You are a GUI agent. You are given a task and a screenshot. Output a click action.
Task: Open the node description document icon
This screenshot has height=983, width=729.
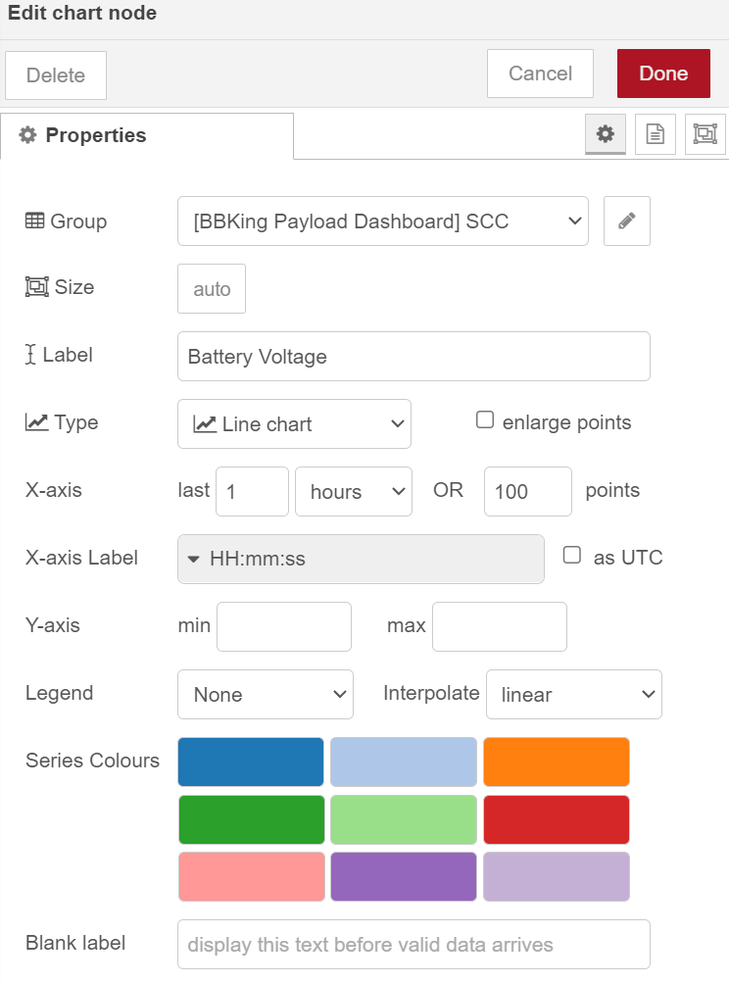click(x=656, y=134)
